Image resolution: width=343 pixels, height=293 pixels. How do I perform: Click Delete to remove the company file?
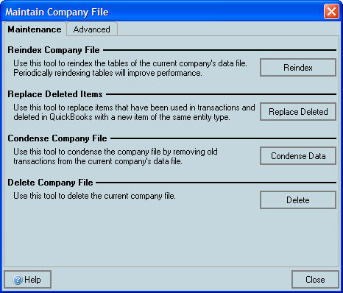pos(298,200)
